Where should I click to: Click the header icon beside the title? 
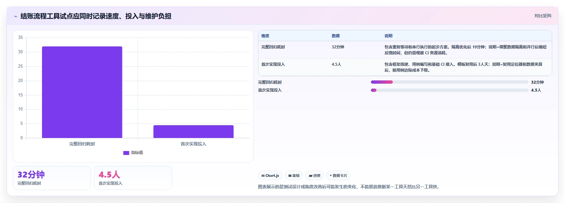[15, 16]
